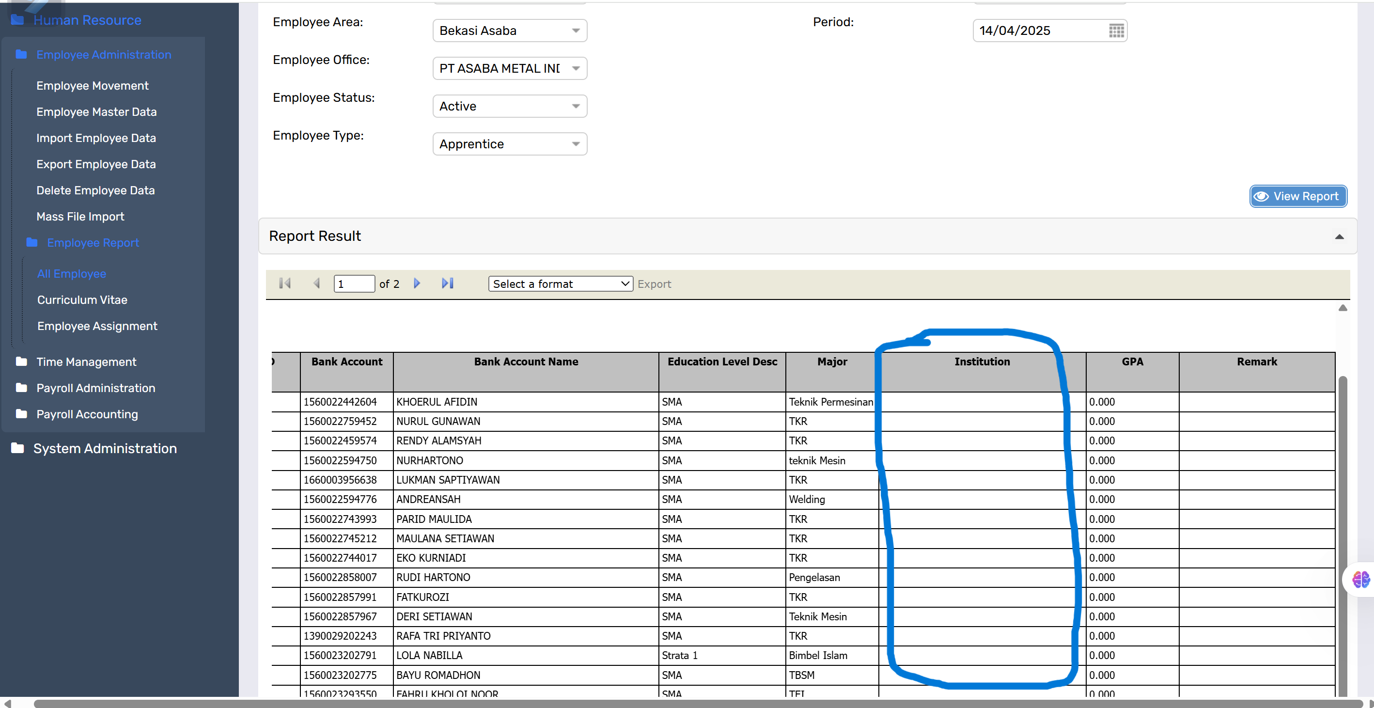Image resolution: width=1374 pixels, height=708 pixels.
Task: Click bank account 1560022759452
Action: [x=347, y=421]
